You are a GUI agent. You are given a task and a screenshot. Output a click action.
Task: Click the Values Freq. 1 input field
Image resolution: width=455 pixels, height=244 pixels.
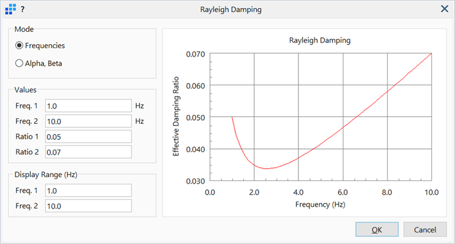[88, 106]
